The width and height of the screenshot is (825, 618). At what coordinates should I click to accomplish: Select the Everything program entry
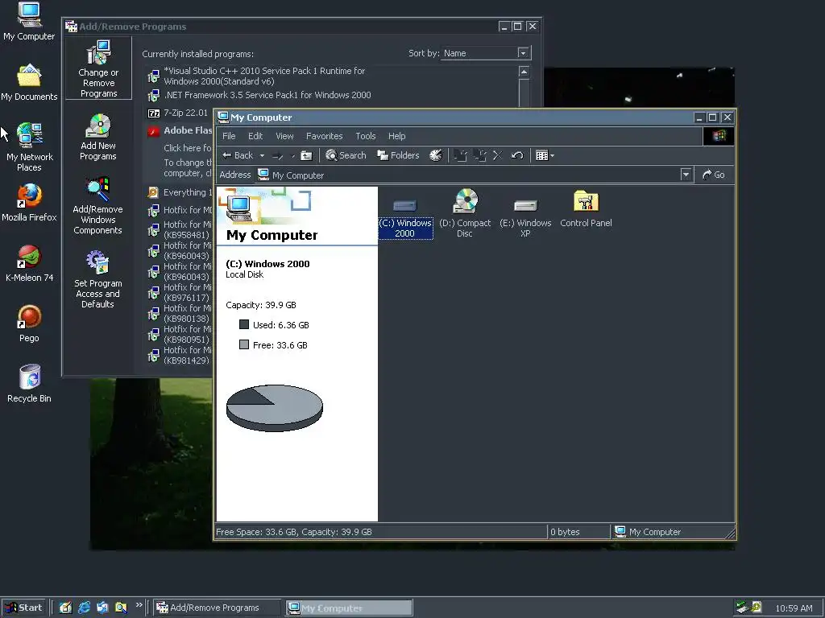[x=179, y=192]
